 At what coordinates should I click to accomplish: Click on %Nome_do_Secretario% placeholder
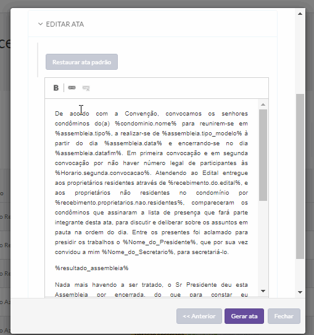click(x=138, y=252)
